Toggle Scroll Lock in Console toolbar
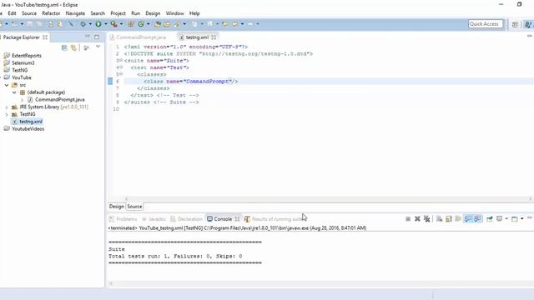Viewport: 534px width, 300px height. (x=449, y=218)
